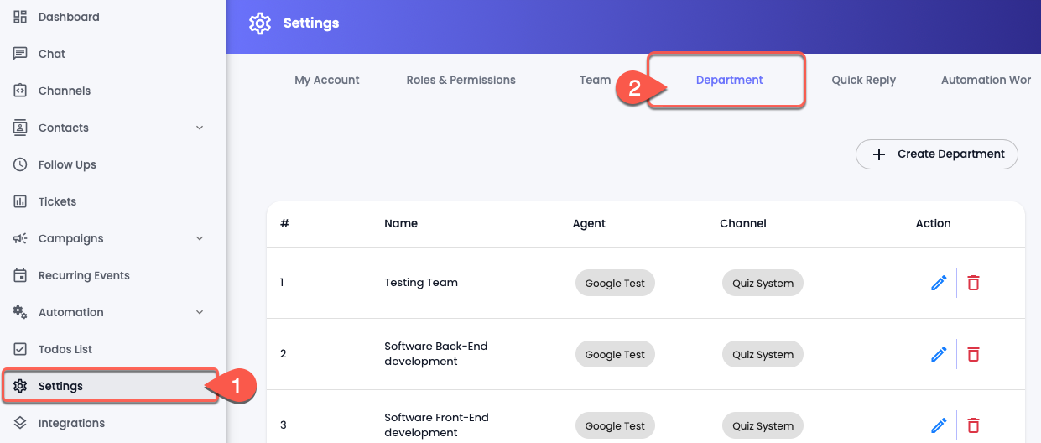Edit Software Back-End development department

pyautogui.click(x=939, y=354)
